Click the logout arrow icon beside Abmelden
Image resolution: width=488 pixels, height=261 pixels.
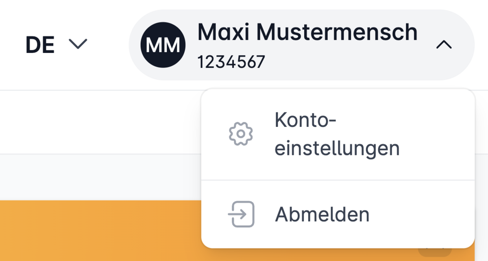(x=241, y=214)
